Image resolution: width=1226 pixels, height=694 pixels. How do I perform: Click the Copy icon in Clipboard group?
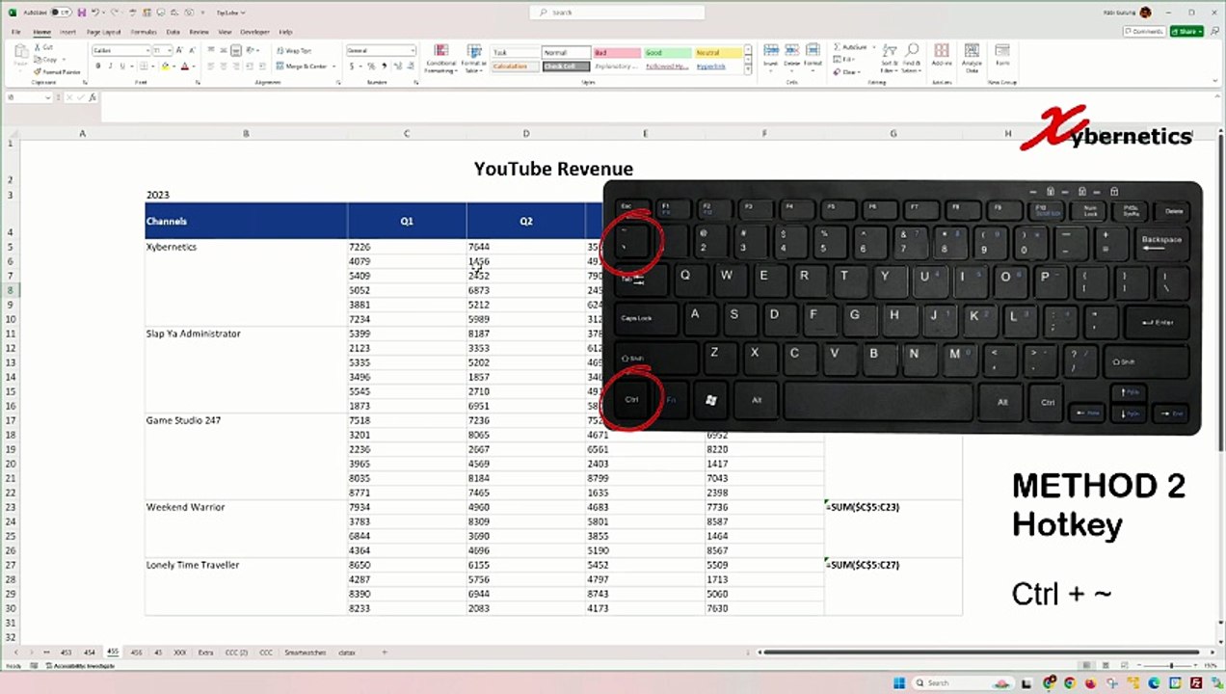(38, 59)
